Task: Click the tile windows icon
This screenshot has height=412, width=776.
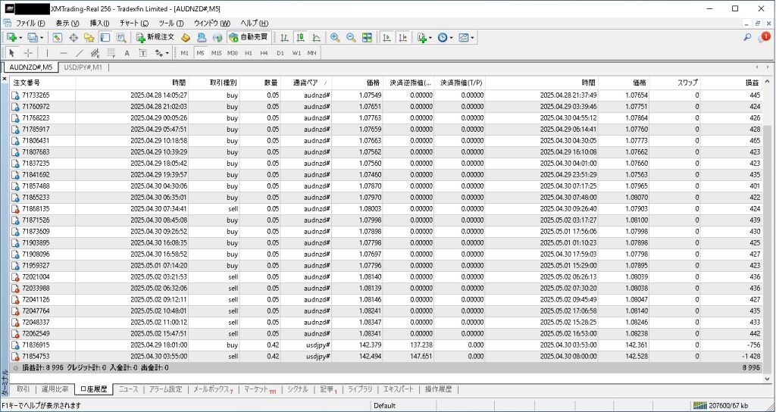Action: (368, 37)
